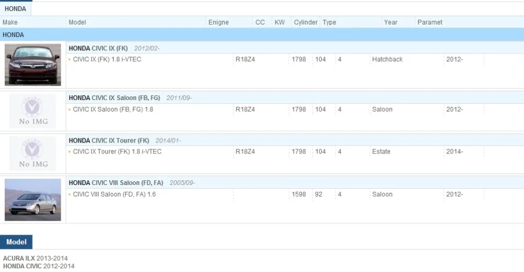
Task: Click the Type column header
Action: 330,23
